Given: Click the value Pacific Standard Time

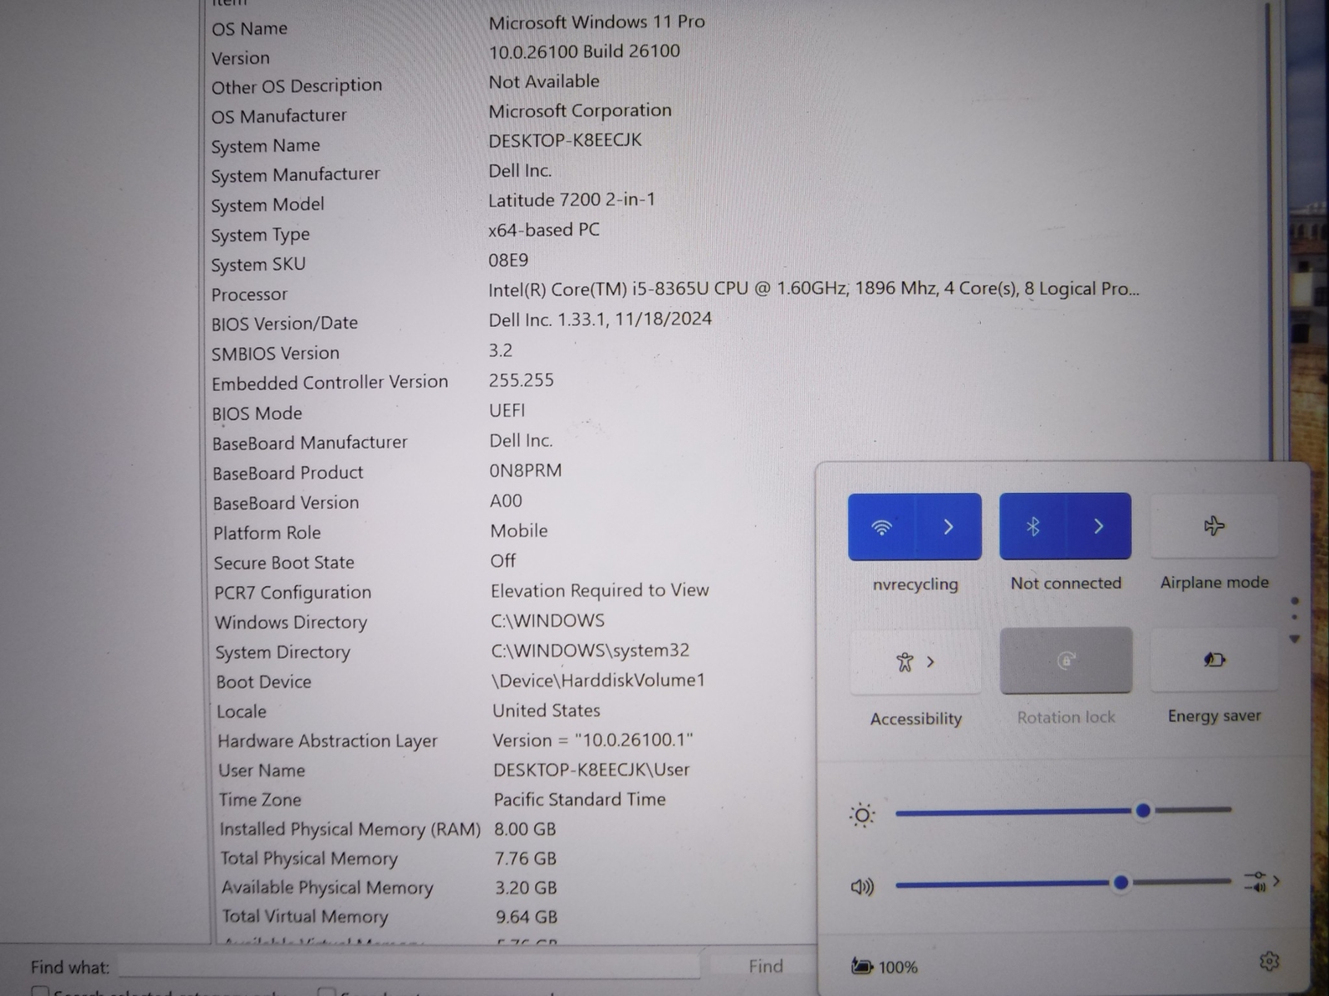Looking at the screenshot, I should click(580, 799).
